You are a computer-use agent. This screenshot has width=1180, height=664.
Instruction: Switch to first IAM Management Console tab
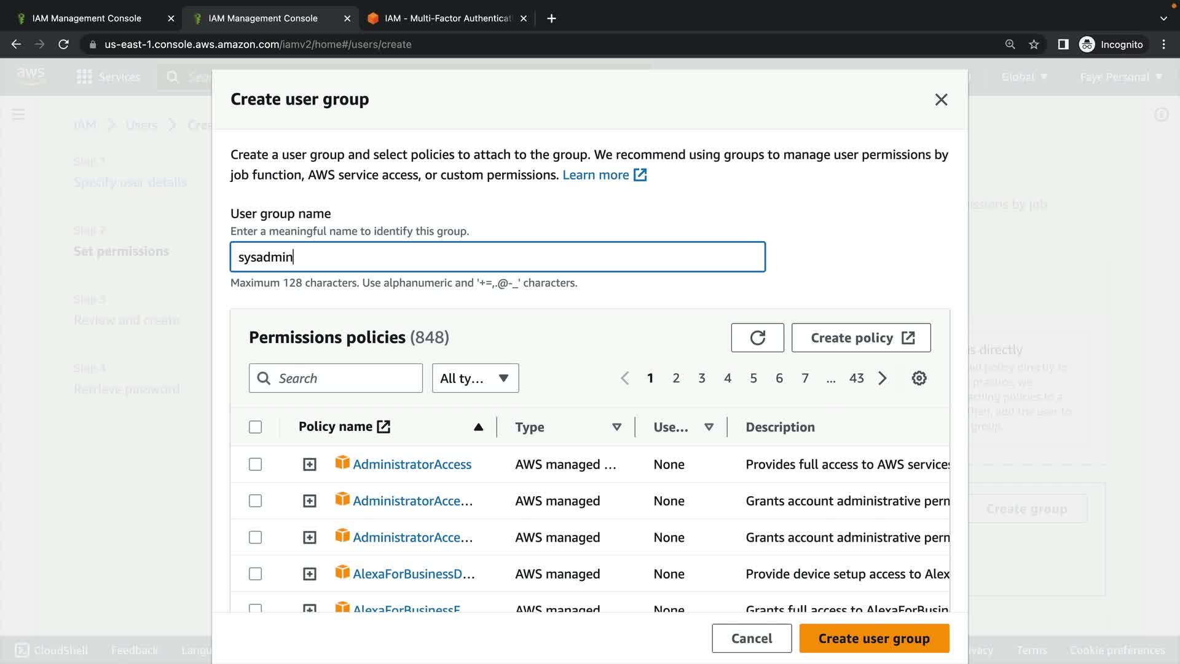(87, 18)
